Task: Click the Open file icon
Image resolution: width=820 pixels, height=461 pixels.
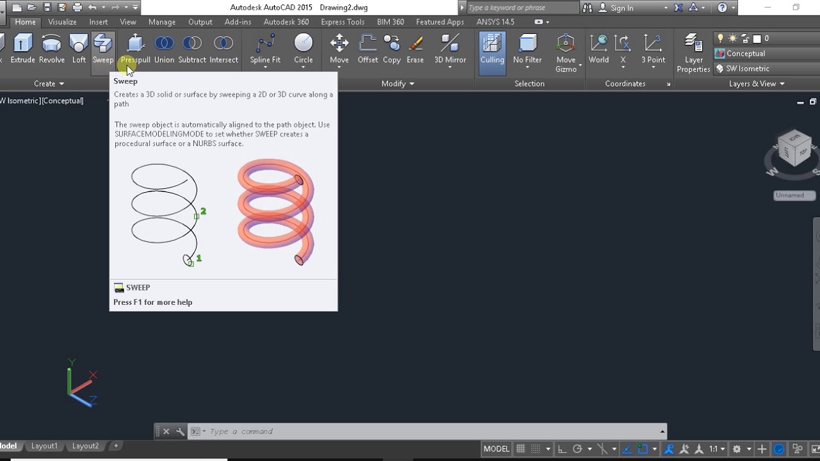Action: pyautogui.click(x=31, y=8)
